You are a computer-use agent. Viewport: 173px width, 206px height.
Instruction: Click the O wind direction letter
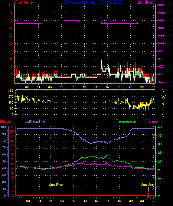pyautogui.click(x=163, y=109)
